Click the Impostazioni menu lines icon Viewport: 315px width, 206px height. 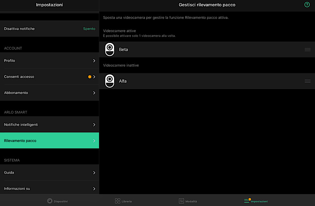tap(247, 201)
